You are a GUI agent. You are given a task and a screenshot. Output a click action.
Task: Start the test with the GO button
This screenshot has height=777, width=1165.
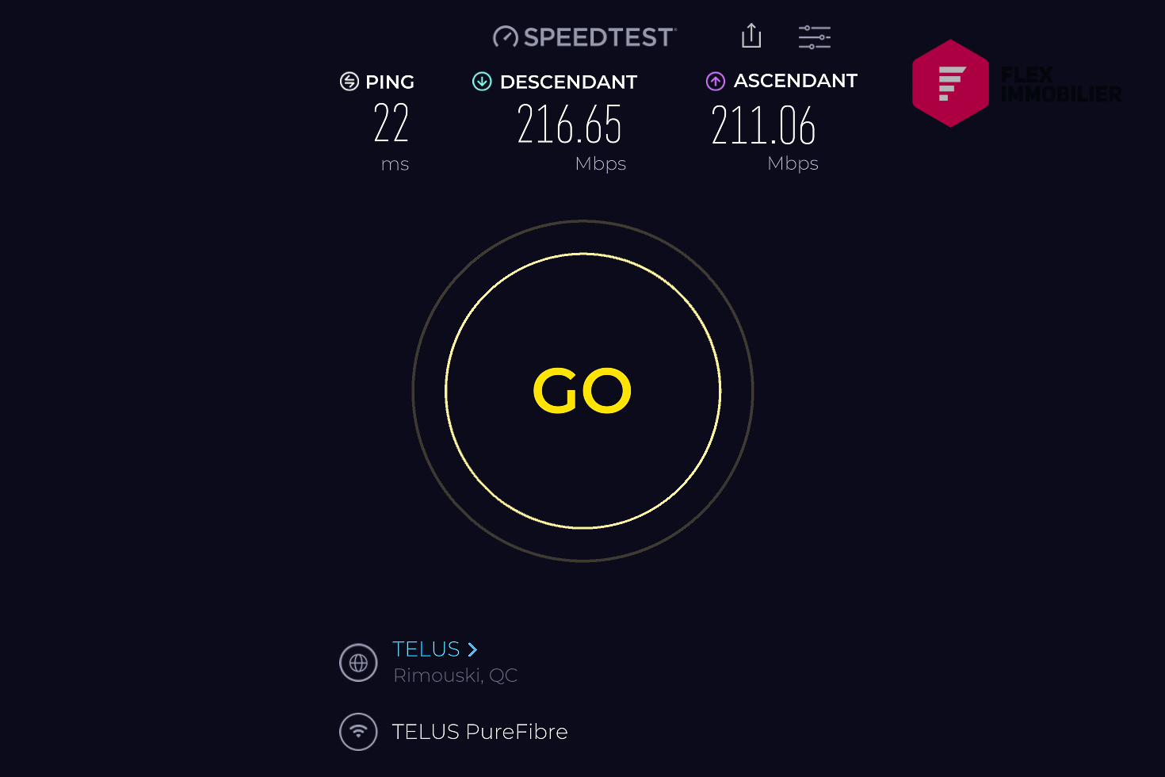pos(582,391)
